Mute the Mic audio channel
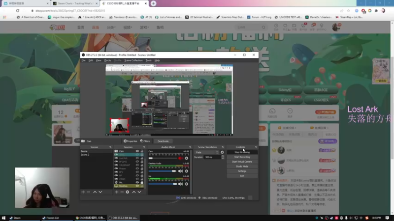 tap(180, 184)
